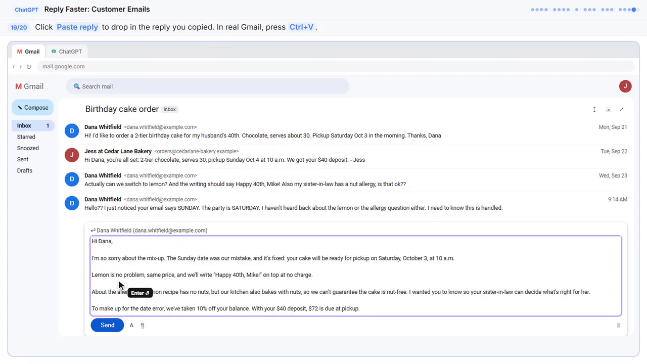647x364 pixels.
Task: Click Dana's avatar on the Wed, Sep 23 message
Action: [72, 179]
